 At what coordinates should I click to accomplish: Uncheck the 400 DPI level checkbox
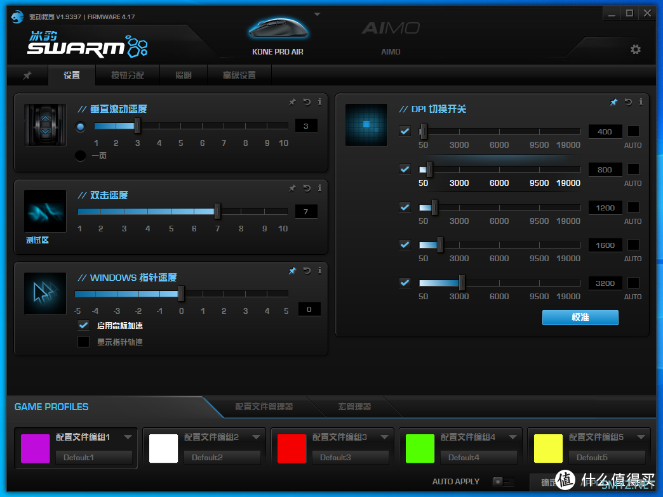coord(405,131)
